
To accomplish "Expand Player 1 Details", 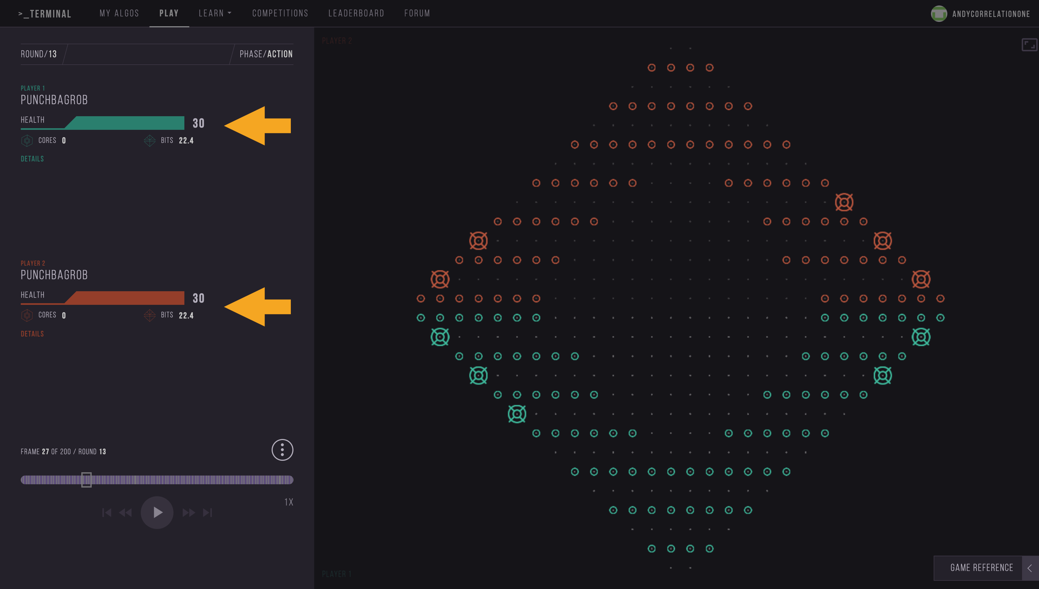I will [32, 159].
